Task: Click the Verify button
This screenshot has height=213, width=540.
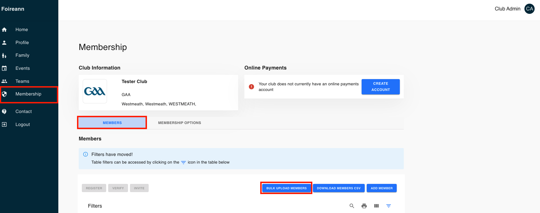Action: click(x=118, y=188)
